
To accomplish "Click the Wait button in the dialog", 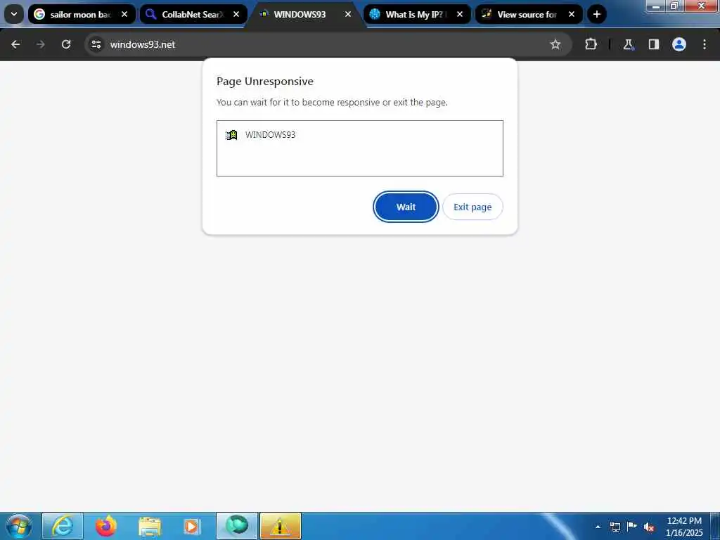I will click(x=406, y=207).
